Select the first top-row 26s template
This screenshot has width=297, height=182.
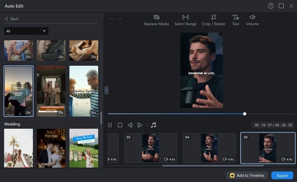click(x=19, y=51)
